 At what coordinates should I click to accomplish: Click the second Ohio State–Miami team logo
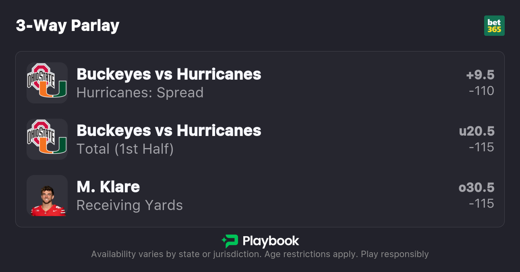point(47,139)
